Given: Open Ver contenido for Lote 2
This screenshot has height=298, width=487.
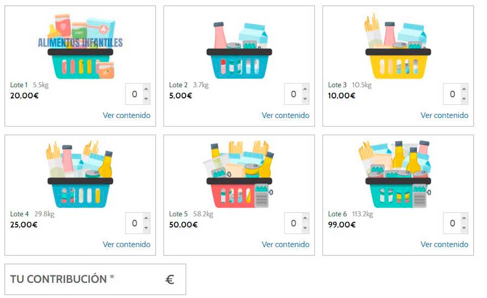Looking at the screenshot, I should click(x=286, y=115).
